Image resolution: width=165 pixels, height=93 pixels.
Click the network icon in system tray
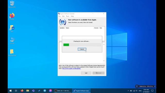pos(134,91)
